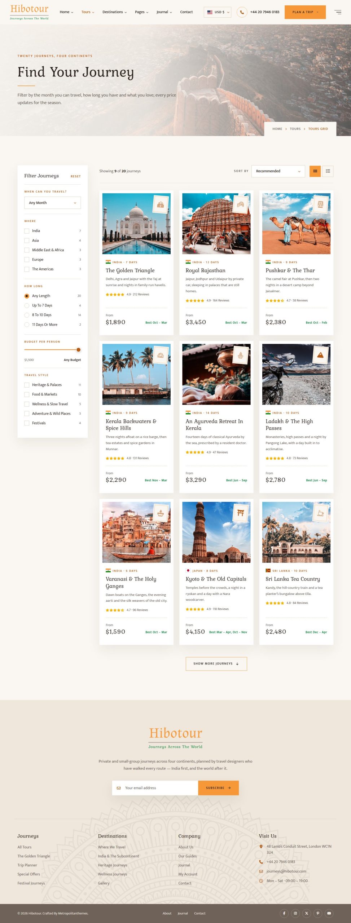Expand the Pages nav menu

click(141, 12)
